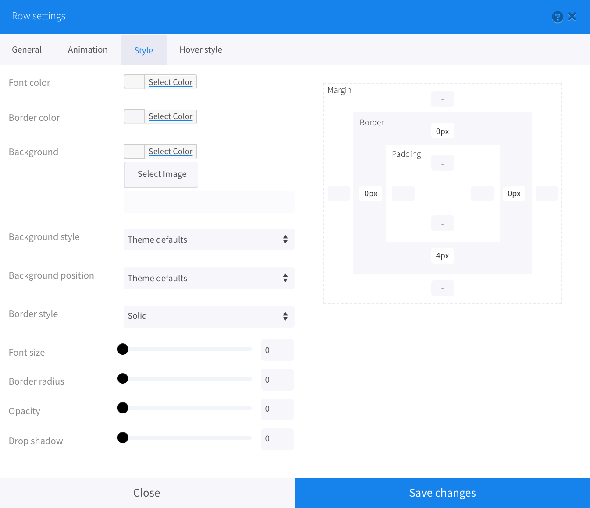
Task: Go to the Hover style tab
Action: pyautogui.click(x=201, y=50)
